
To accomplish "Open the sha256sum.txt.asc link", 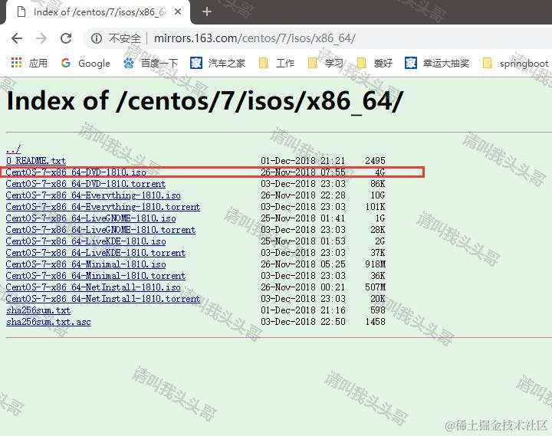I will click(48, 322).
